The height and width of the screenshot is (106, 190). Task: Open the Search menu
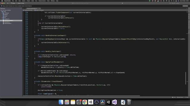coord(24,1)
